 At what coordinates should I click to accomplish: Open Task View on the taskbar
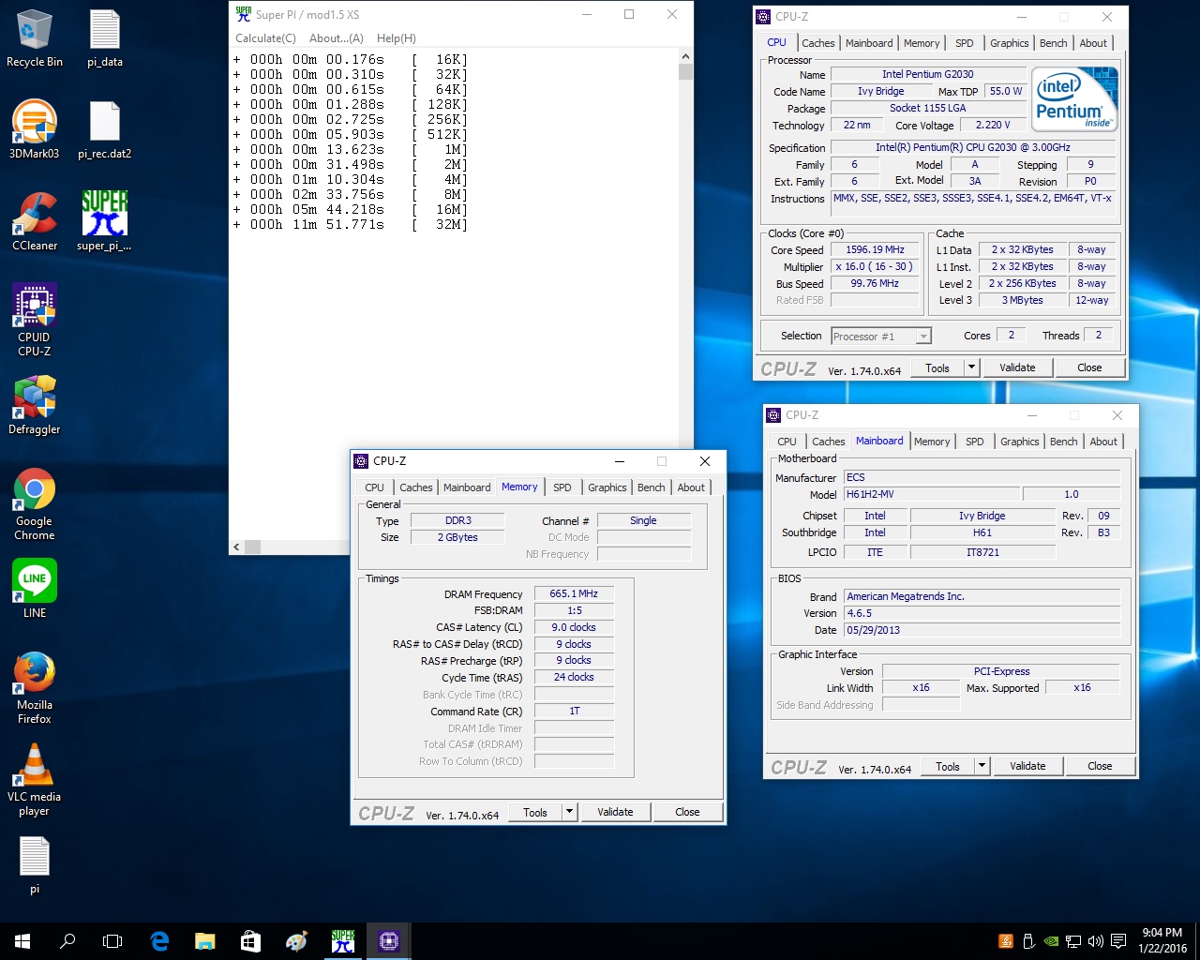point(112,940)
